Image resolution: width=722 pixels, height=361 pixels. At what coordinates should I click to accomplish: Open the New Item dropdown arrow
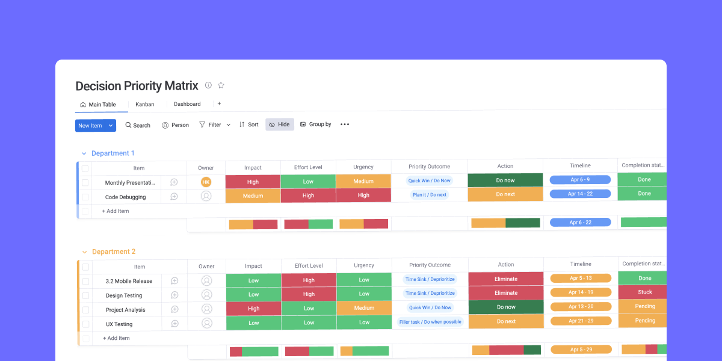[x=111, y=125]
